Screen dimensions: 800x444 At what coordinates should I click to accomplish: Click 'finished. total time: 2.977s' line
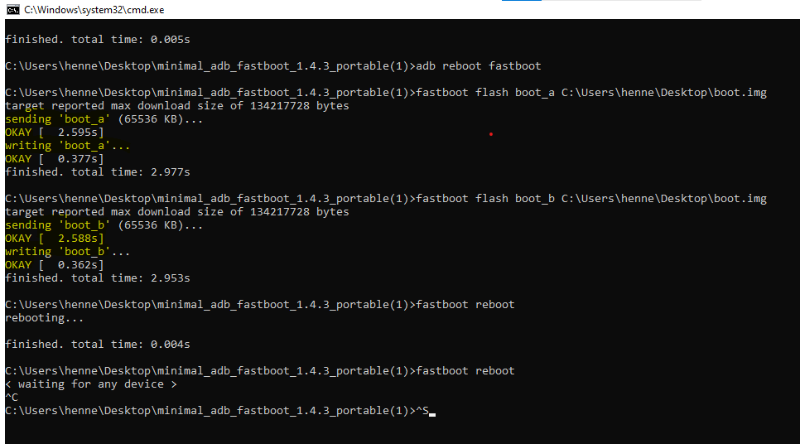98,172
